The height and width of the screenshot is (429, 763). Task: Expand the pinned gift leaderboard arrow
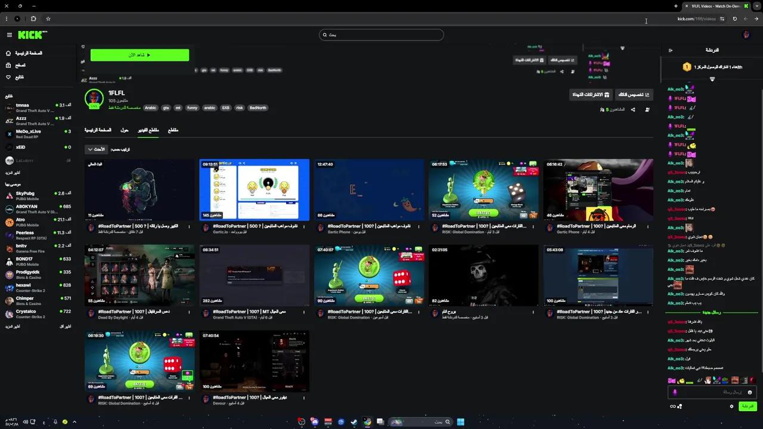(712, 79)
